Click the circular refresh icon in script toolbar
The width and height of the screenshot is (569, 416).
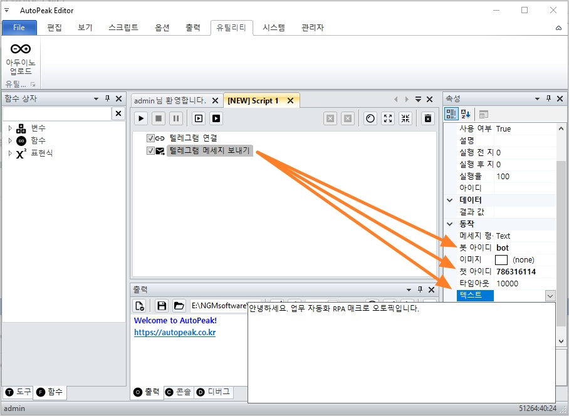(x=370, y=118)
